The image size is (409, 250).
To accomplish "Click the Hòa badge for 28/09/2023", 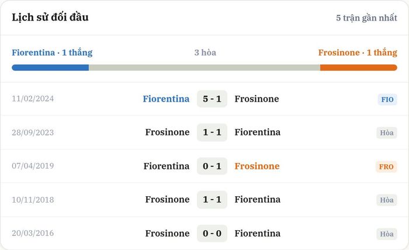I will pyautogui.click(x=387, y=133).
